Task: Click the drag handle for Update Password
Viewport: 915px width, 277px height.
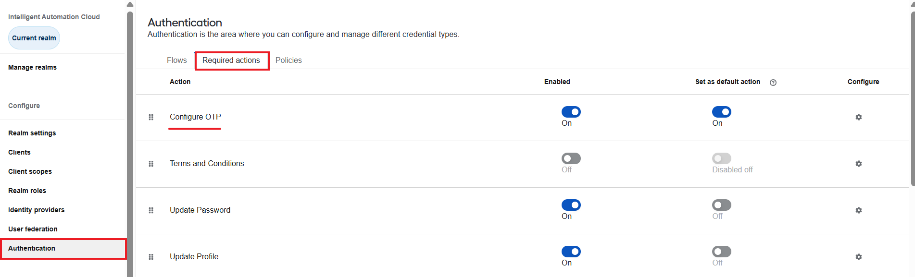Action: 151,210
